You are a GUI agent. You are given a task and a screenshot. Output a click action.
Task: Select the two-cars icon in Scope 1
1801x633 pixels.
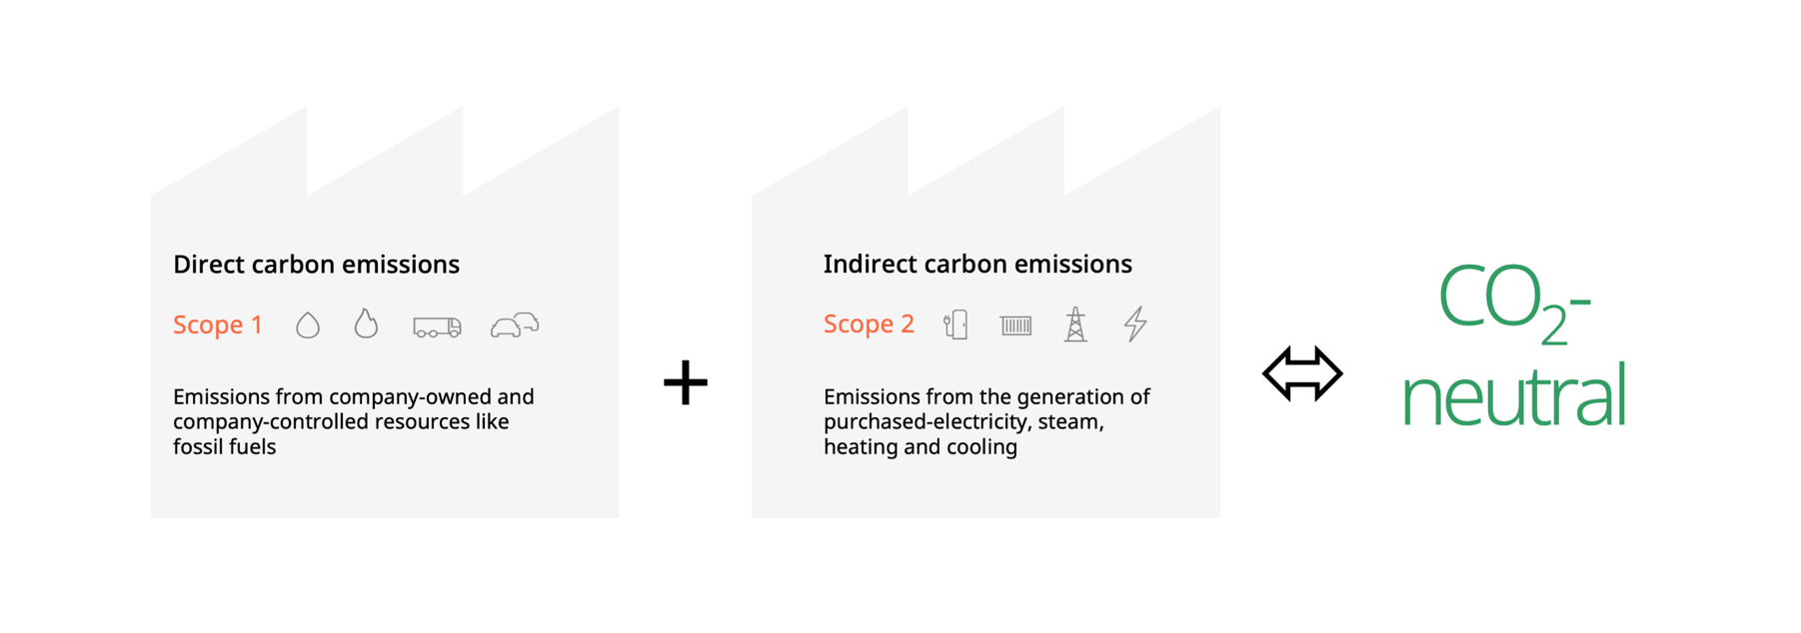pyautogui.click(x=515, y=325)
